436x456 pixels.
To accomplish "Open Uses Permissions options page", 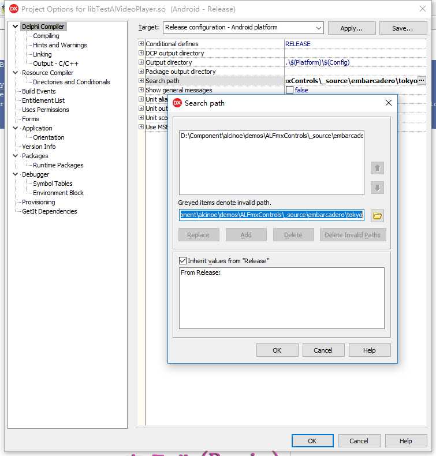I will 46,110.
